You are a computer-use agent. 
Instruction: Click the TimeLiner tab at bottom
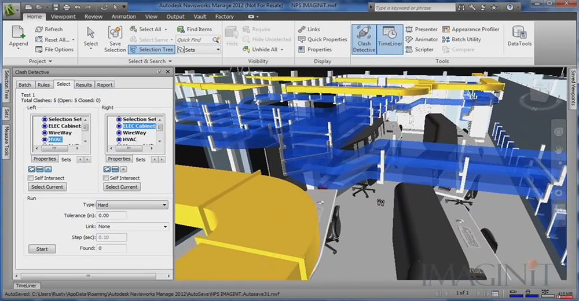click(x=26, y=285)
